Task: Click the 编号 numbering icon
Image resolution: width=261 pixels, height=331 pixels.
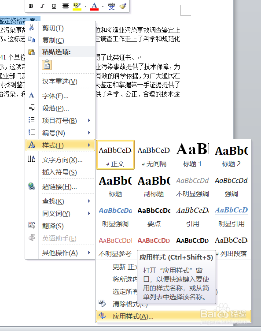Action: [32, 132]
